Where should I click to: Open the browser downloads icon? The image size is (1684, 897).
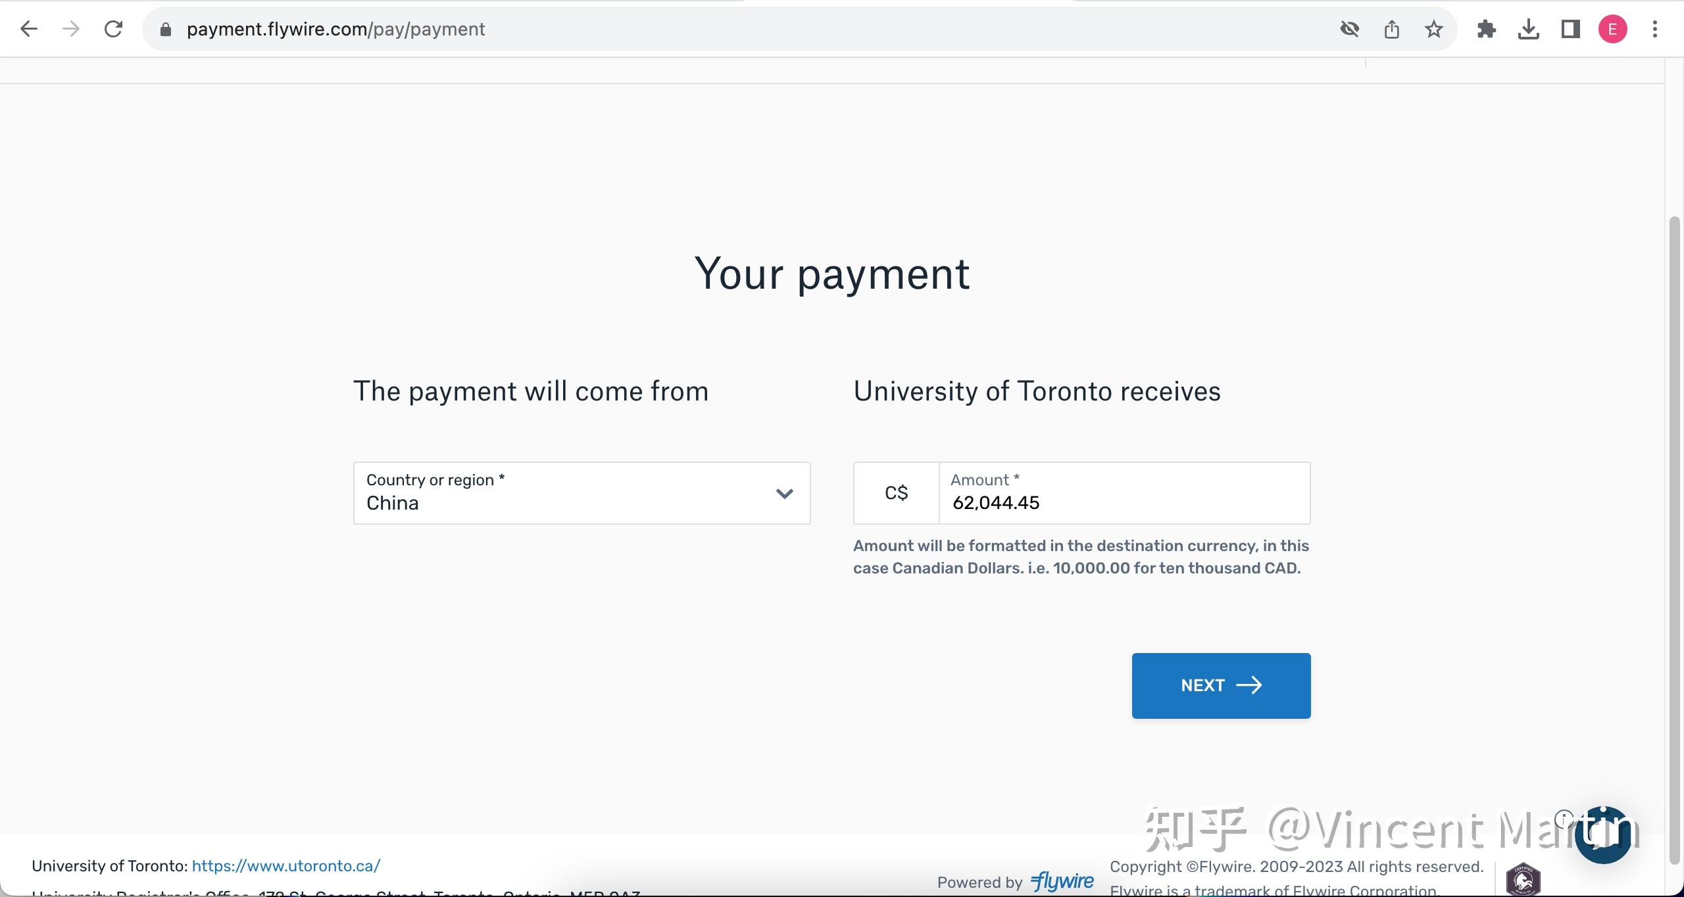pyautogui.click(x=1528, y=29)
